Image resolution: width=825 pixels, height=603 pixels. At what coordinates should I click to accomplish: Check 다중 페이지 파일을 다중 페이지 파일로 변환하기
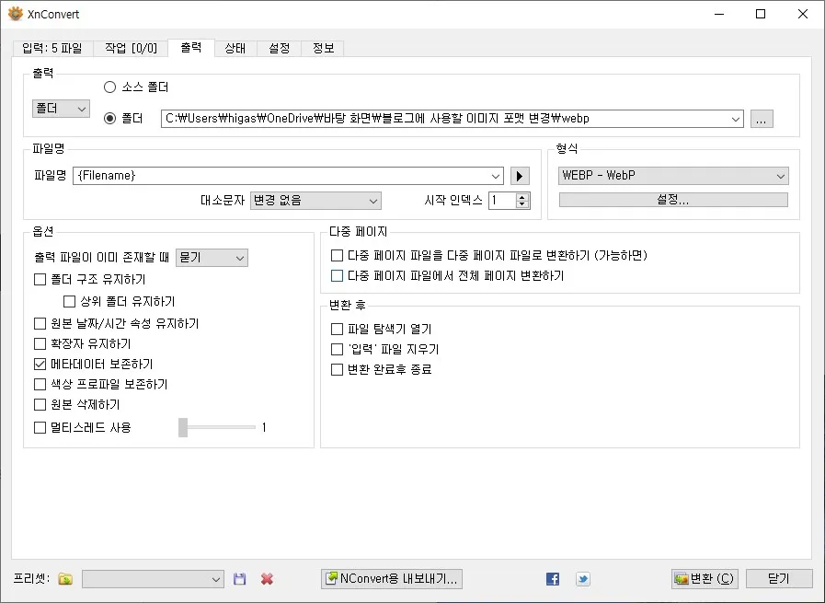point(337,255)
